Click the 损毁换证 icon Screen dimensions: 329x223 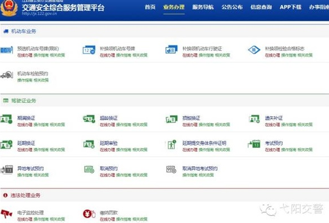click(172, 119)
